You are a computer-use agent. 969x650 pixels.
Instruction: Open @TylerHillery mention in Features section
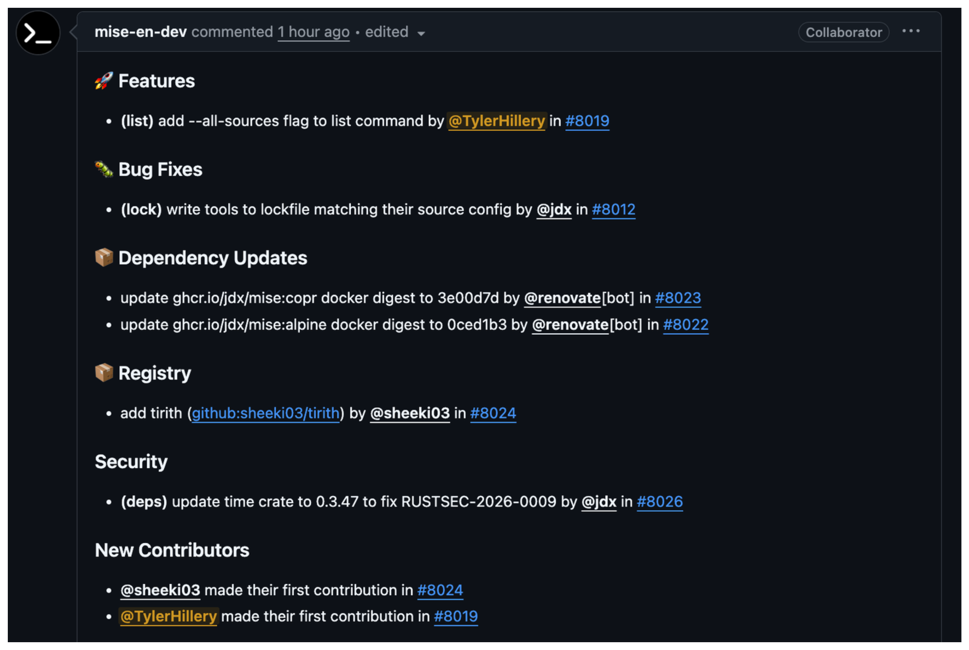tap(496, 121)
